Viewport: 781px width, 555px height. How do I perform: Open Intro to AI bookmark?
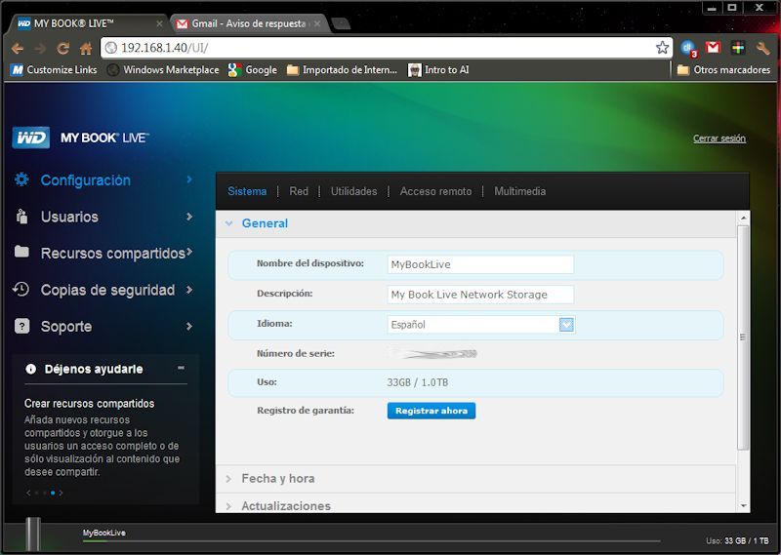(x=438, y=69)
